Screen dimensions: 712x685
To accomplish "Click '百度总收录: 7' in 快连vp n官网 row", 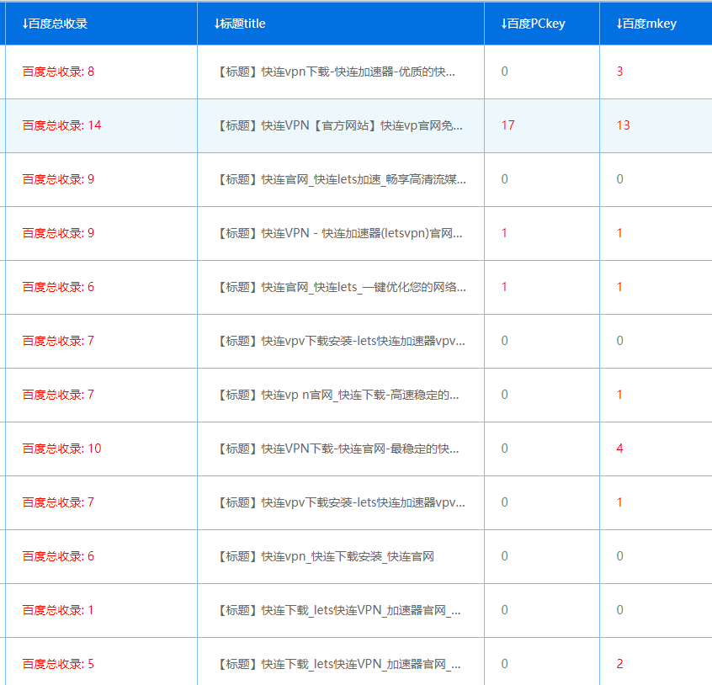I will point(58,395).
